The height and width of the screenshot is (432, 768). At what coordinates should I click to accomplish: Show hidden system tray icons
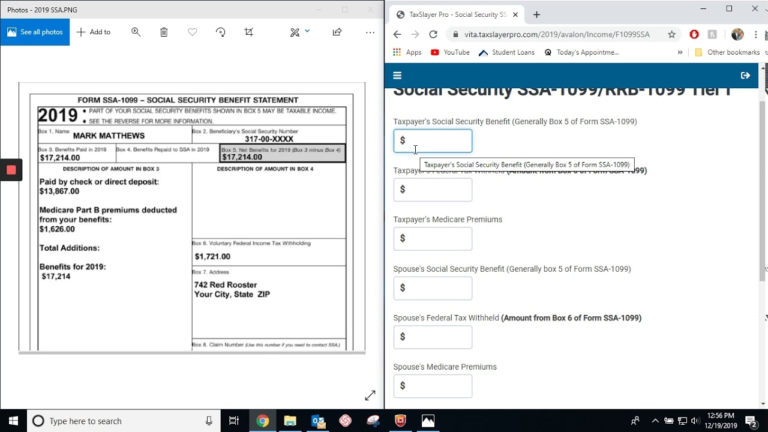(x=655, y=421)
